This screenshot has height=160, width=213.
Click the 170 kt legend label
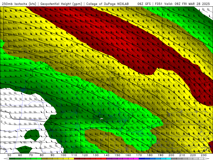click(x=139, y=155)
